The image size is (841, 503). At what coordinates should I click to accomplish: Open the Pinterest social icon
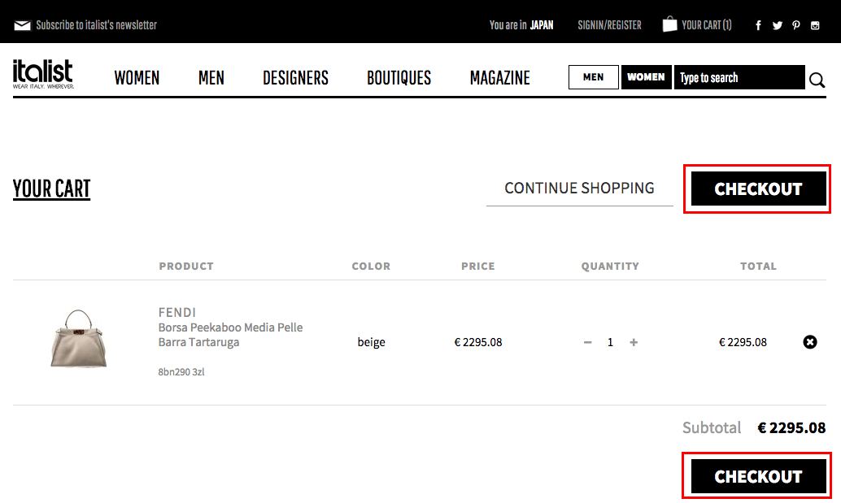796,25
